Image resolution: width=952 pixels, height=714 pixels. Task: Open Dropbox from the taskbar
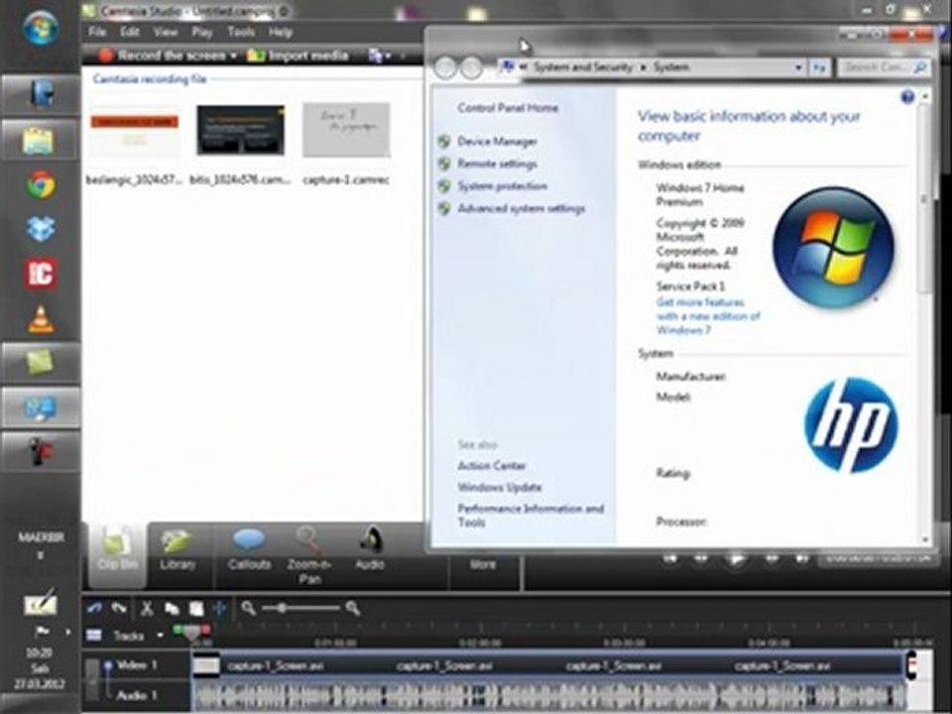tap(40, 229)
